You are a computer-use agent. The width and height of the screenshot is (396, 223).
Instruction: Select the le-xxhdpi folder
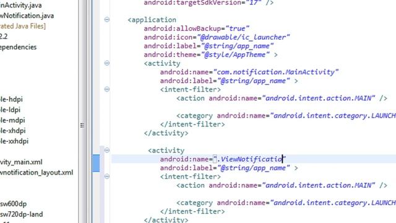pyautogui.click(x=14, y=141)
